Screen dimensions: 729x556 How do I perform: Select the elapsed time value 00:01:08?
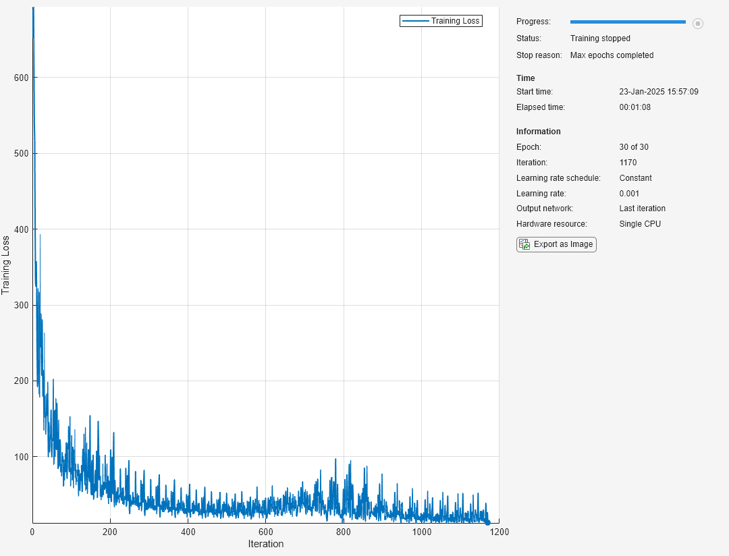(634, 107)
